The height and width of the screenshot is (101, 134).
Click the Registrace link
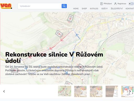[122, 4]
